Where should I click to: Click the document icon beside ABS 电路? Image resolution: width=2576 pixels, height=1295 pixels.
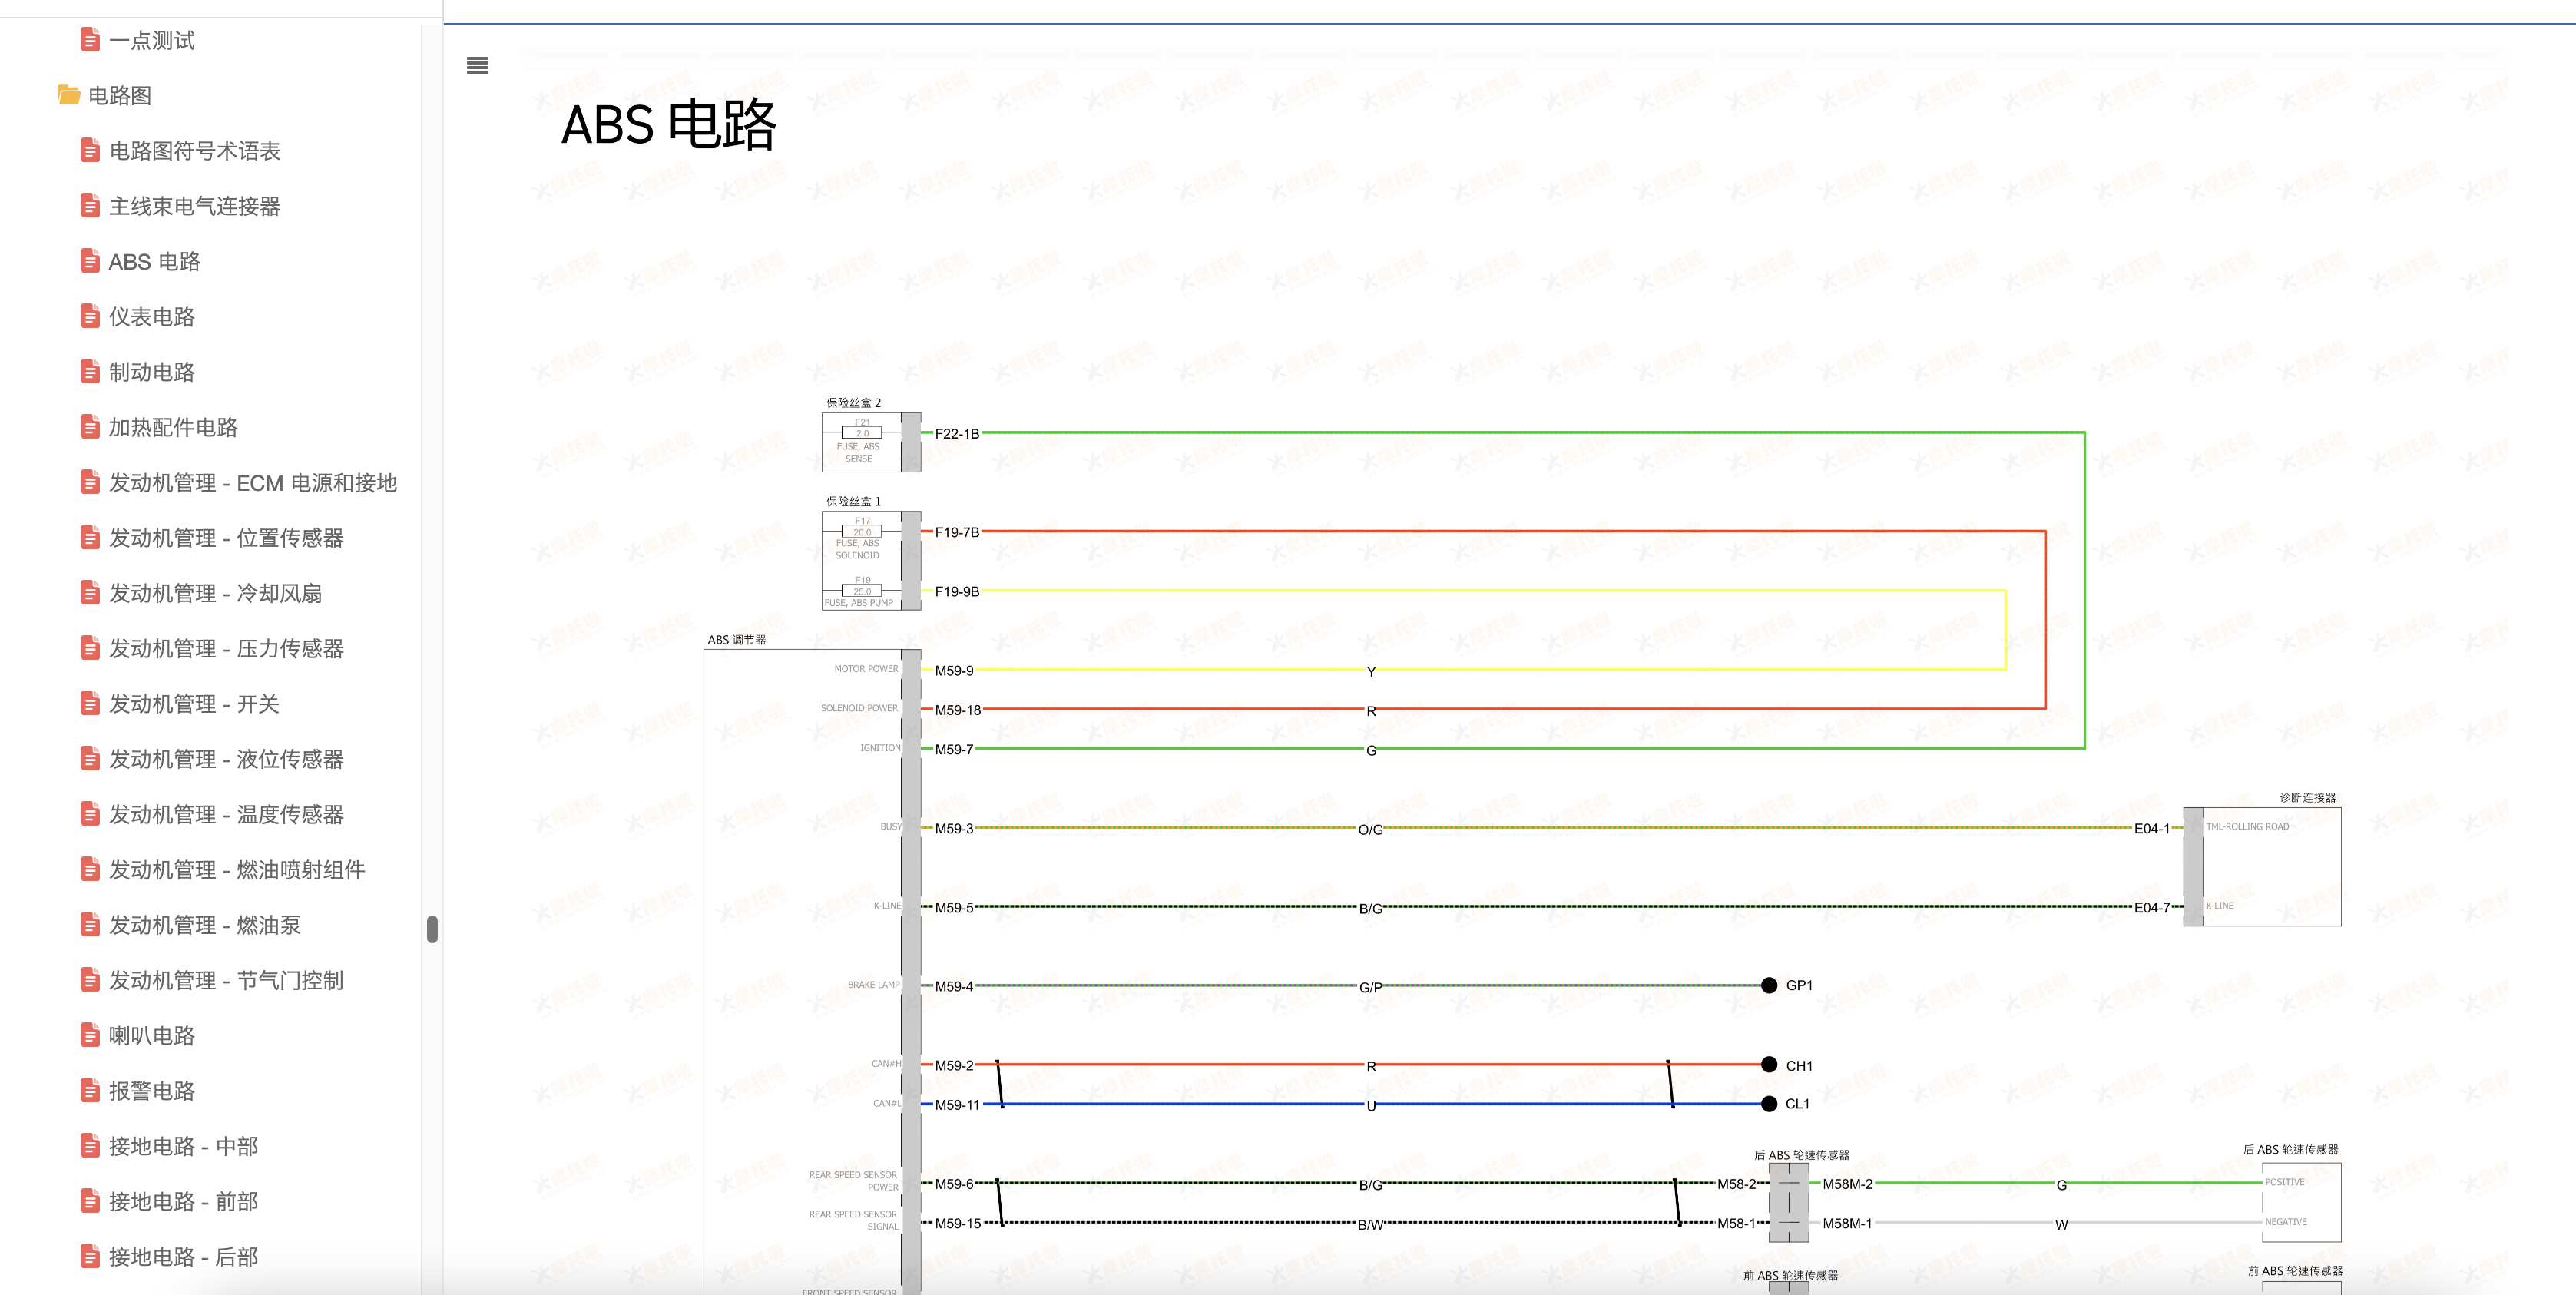pyautogui.click(x=90, y=261)
